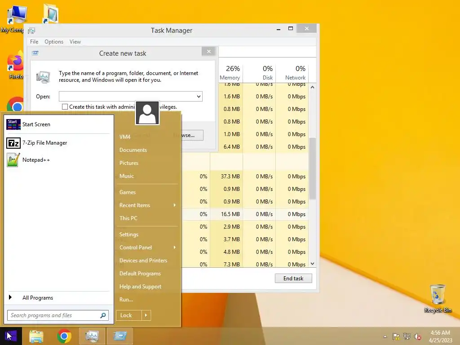The image size is (460, 345).
Task: Click Task Manager title bar icon
Action: (x=32, y=31)
